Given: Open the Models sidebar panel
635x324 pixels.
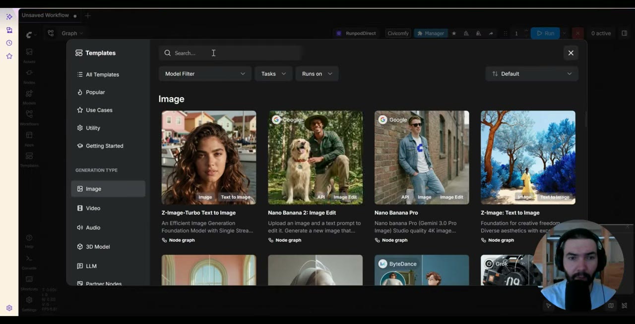Looking at the screenshot, I should 29,97.
